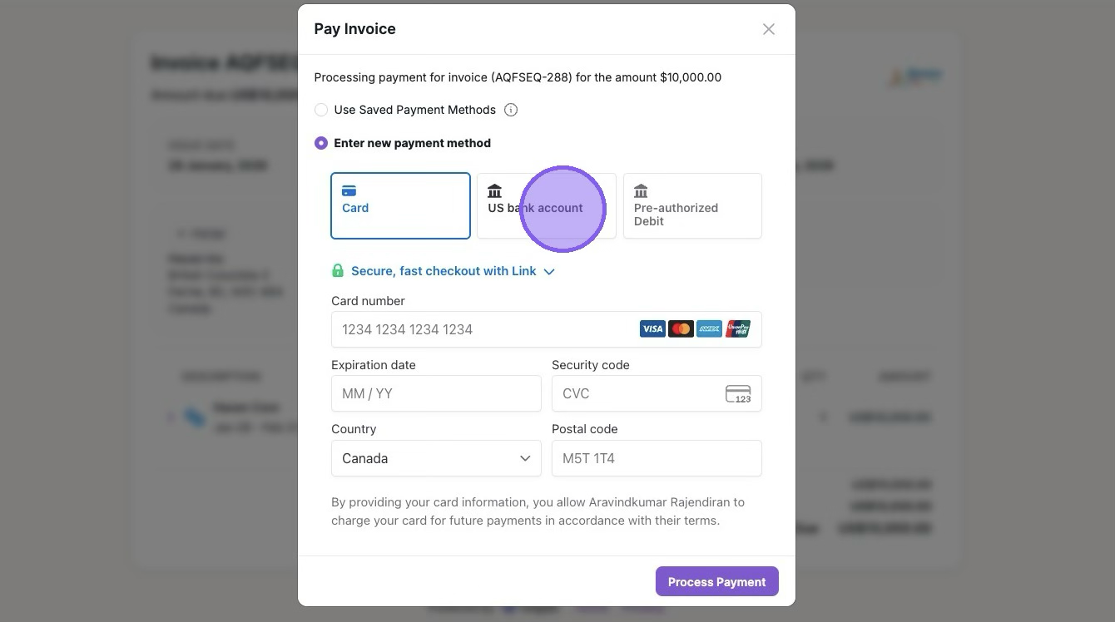Click the info icon beside Saved Payment Methods
Viewport: 1115px width, 622px height.
511,110
